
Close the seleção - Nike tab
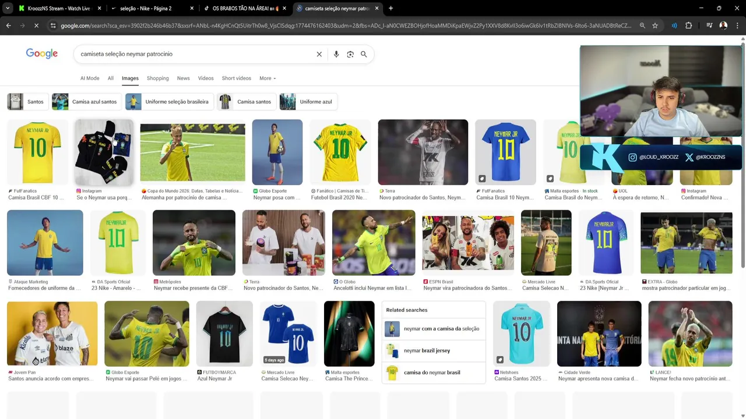[x=192, y=9]
